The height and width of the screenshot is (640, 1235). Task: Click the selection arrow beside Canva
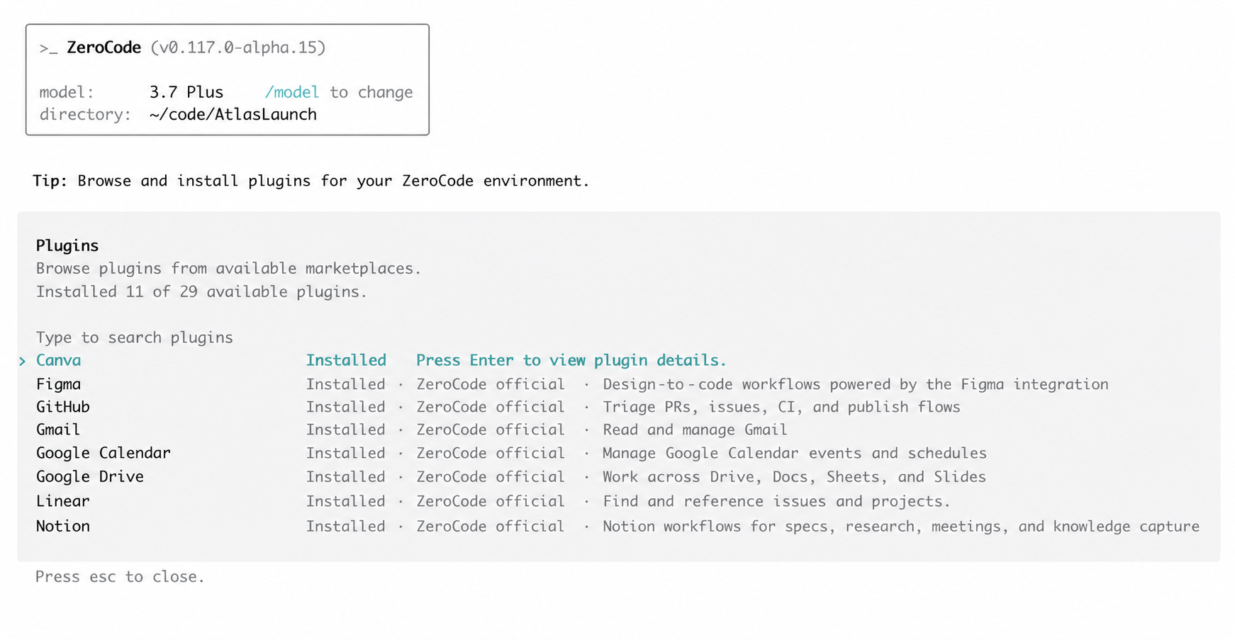(x=23, y=361)
